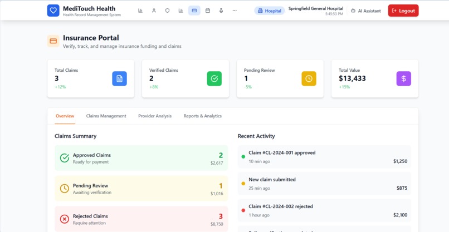This screenshot has height=232, width=449.
Task: Click the $13,433 total value figure
Action: 352,78
